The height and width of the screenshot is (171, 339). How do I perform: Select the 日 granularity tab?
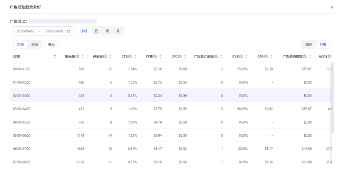click(x=97, y=31)
